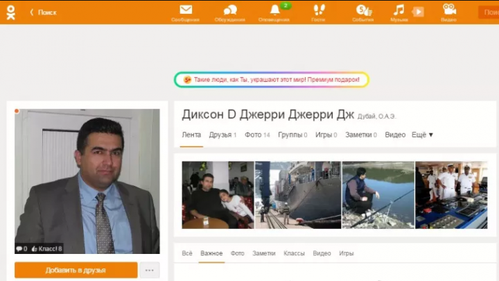Open the ship dock photo thumbnail
This screenshot has width=499, height=281.
pyautogui.click(x=298, y=195)
